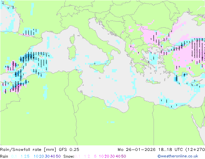The width and height of the screenshot is (205, 159).
Task: Select the Snow legend value 40
Action: coord(118,156)
